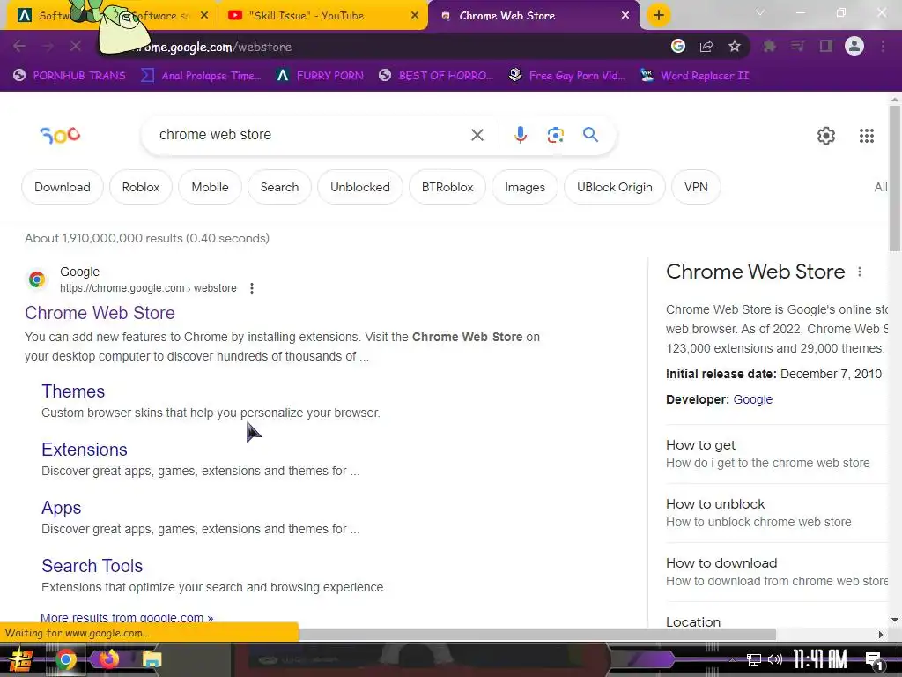The image size is (902, 677).
Task: Open the Extensions sitelink
Action: tap(85, 450)
